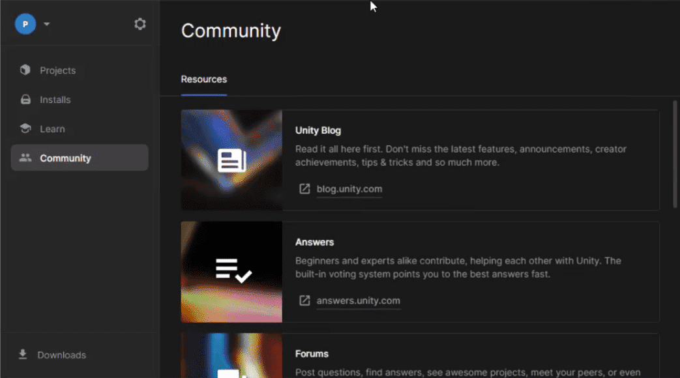Click the Installs drive icon
The width and height of the screenshot is (680, 378).
coord(25,99)
